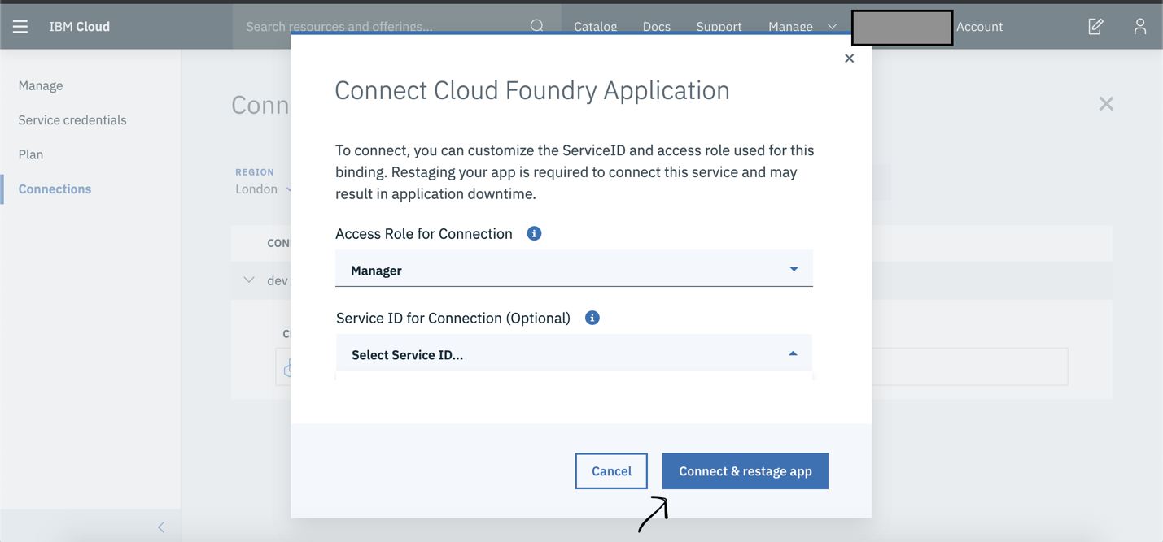Close the background Connections panel
The image size is (1163, 542).
[x=1106, y=103]
